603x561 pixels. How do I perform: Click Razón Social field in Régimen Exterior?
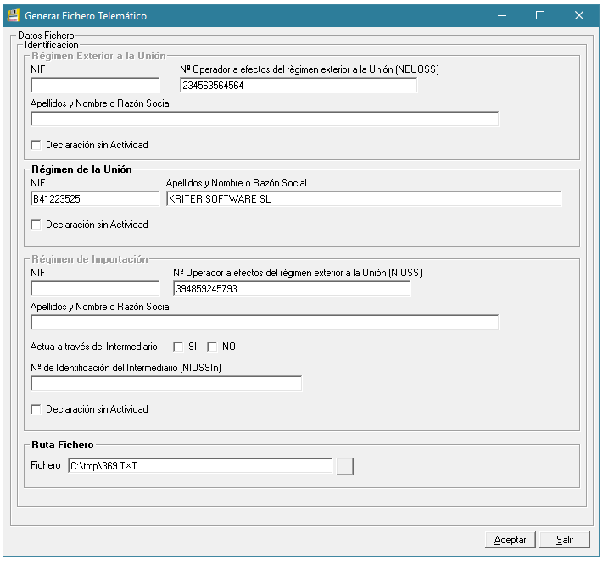click(265, 119)
